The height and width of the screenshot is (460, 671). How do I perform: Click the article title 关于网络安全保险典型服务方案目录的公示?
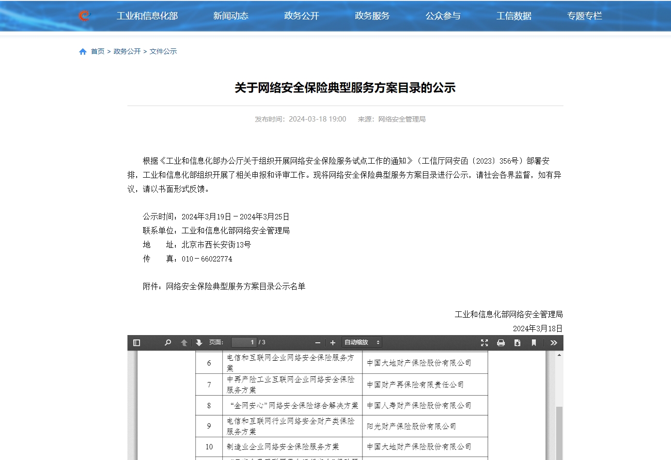pos(345,88)
